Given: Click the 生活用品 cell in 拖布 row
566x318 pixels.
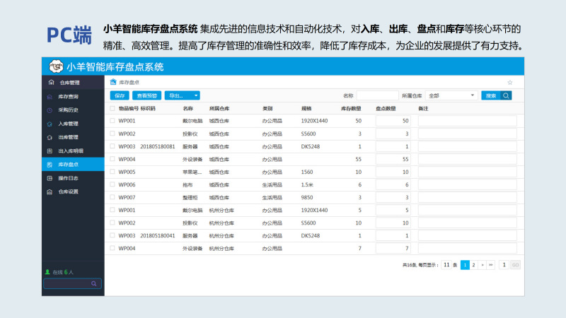Looking at the screenshot, I should point(272,184).
